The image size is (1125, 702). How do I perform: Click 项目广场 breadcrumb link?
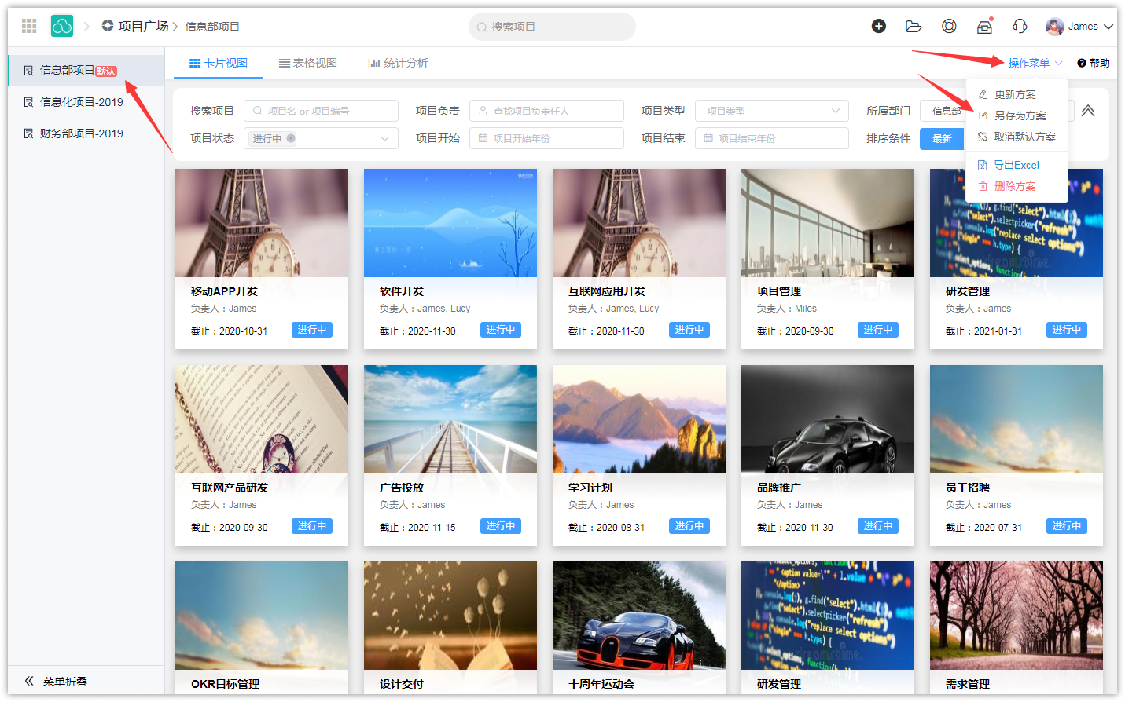(x=143, y=26)
